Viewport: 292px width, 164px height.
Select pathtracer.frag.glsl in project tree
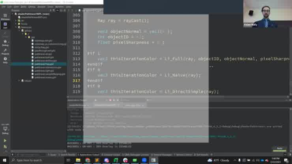(x=44, y=64)
